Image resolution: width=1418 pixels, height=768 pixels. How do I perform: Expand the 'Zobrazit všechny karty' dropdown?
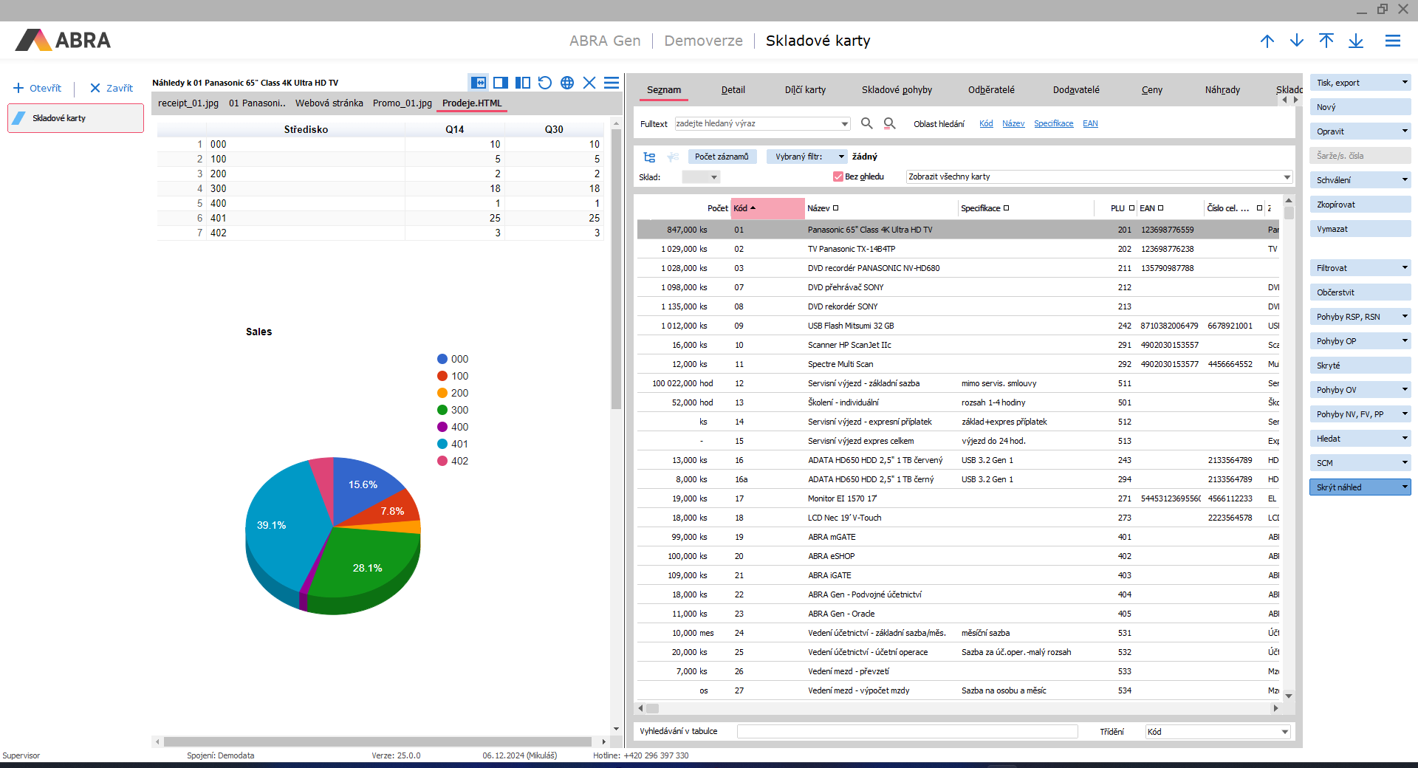pos(1287,176)
